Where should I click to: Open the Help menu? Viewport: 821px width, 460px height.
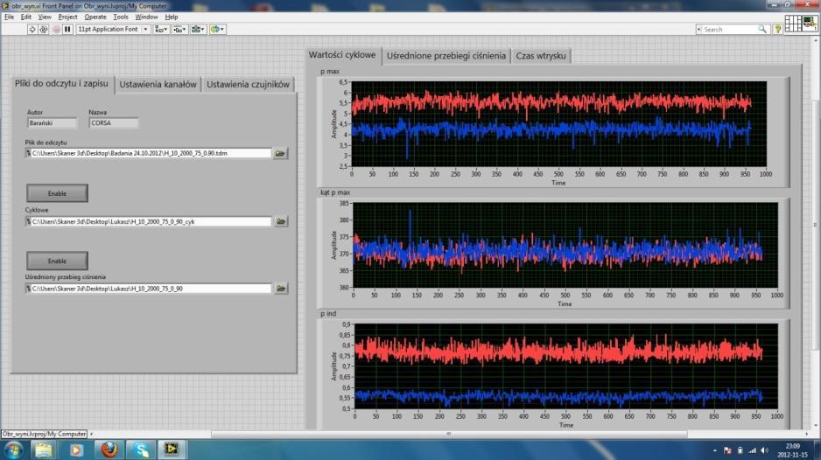172,17
